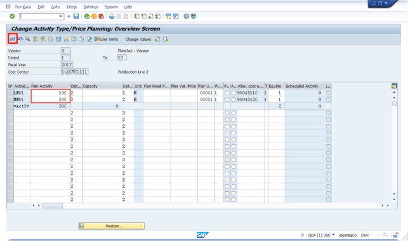Image resolution: width=408 pixels, height=241 pixels.
Task: Click the blue Help question mark icon
Action: (x=186, y=16)
